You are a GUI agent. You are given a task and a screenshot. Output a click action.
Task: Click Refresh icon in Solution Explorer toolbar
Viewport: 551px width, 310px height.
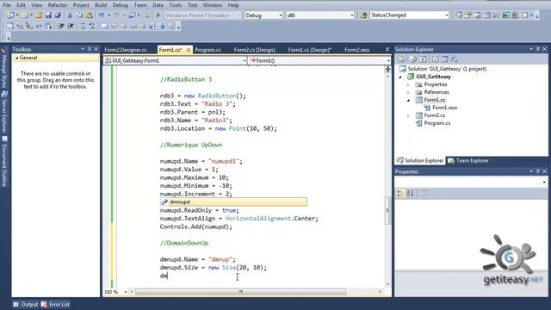(x=423, y=59)
